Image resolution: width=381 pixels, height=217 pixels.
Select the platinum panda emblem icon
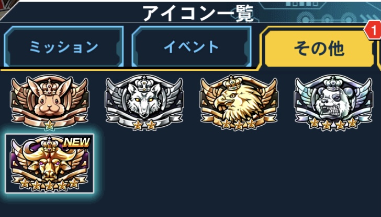(x=333, y=102)
